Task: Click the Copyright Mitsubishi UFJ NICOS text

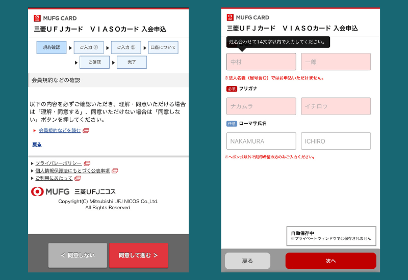Action: coord(108,205)
